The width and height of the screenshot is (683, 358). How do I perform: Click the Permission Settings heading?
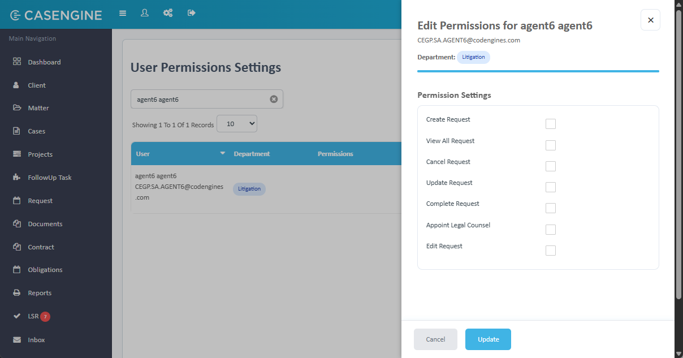(454, 95)
